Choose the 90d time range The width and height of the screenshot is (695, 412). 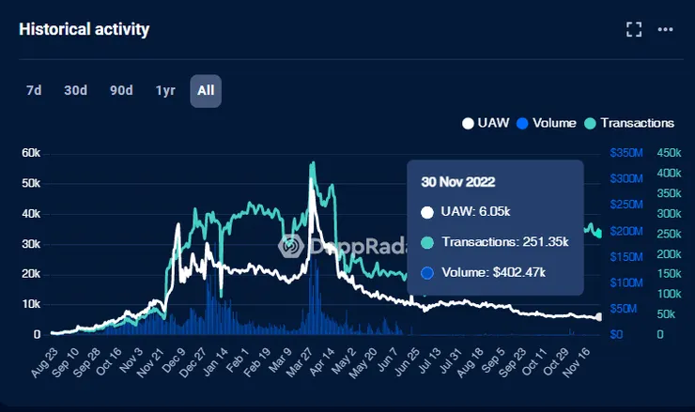[121, 90]
